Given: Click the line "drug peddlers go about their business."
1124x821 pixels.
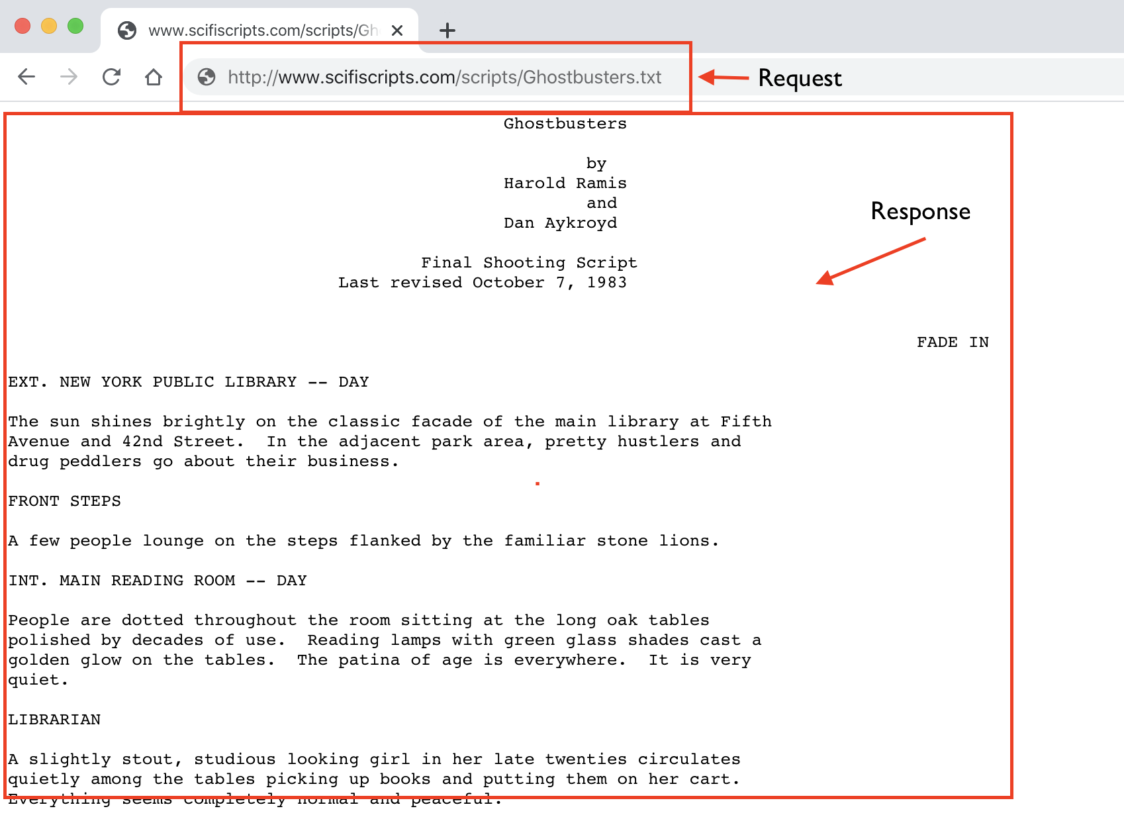Looking at the screenshot, I should coord(203,461).
